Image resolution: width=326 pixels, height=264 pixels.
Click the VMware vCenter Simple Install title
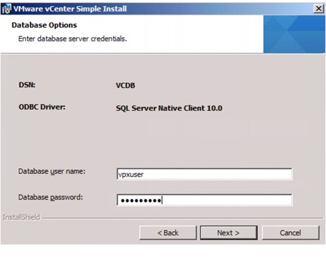[70, 9]
